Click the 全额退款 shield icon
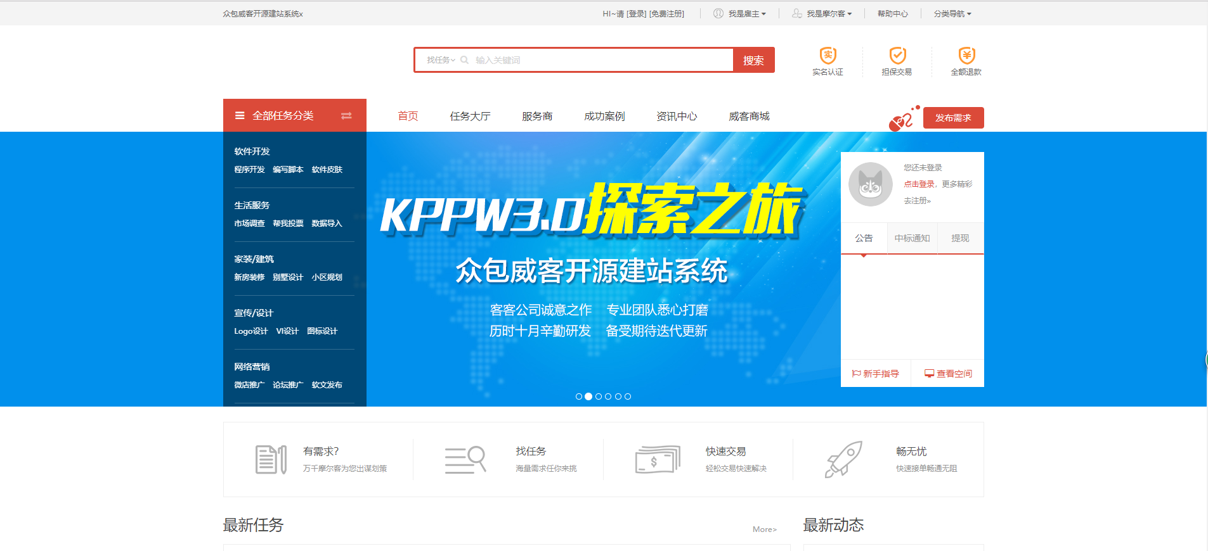Screen dimensions: 1208x551 click(x=966, y=55)
